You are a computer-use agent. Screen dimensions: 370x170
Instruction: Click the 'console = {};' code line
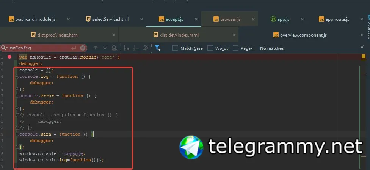36,70
